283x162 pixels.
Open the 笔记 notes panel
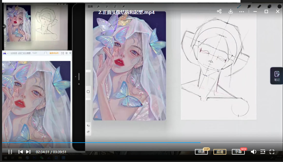point(277,76)
